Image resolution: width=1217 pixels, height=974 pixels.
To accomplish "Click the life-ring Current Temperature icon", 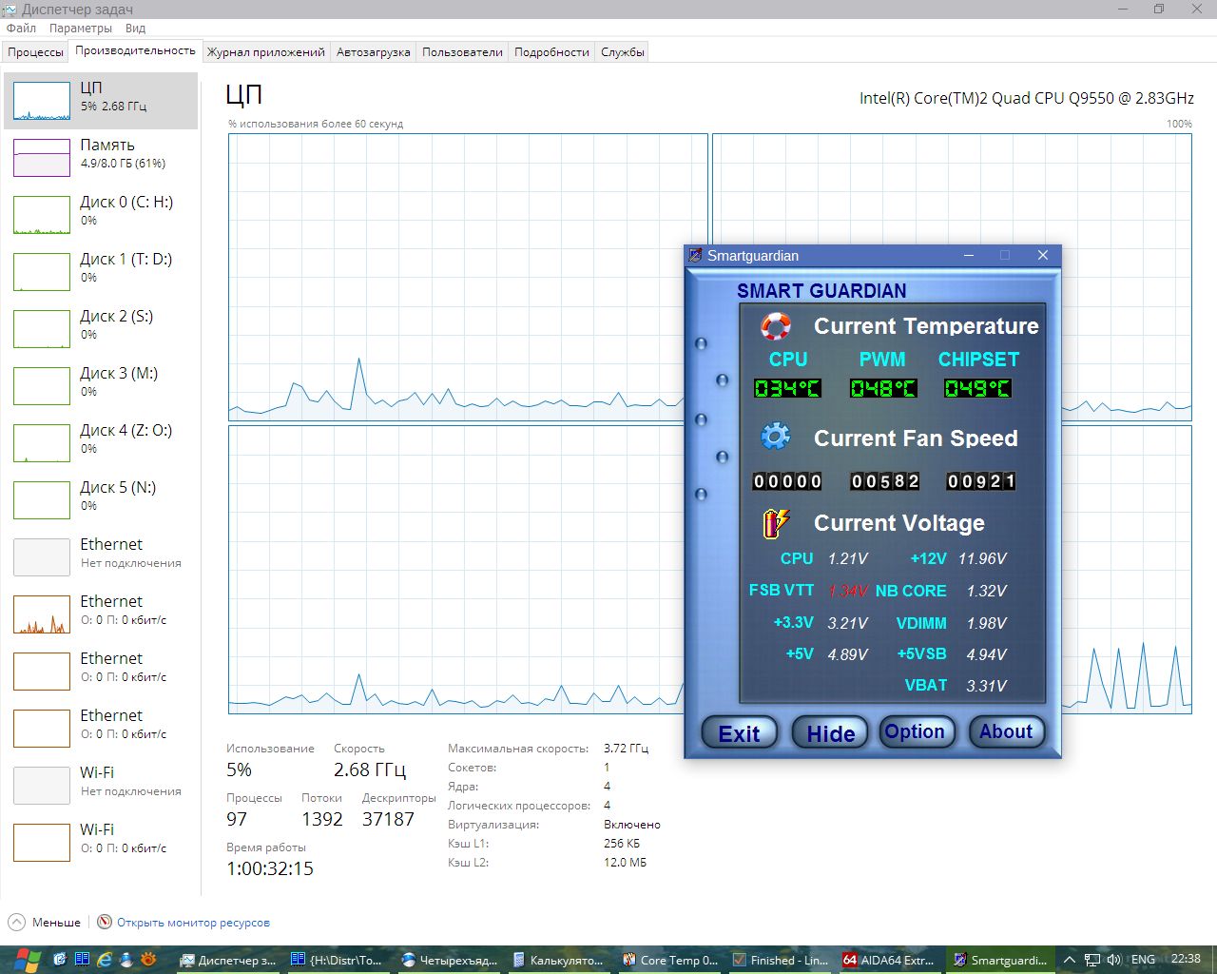I will (x=776, y=326).
